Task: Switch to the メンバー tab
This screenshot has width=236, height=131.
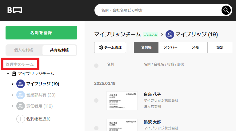Action: (x=171, y=47)
